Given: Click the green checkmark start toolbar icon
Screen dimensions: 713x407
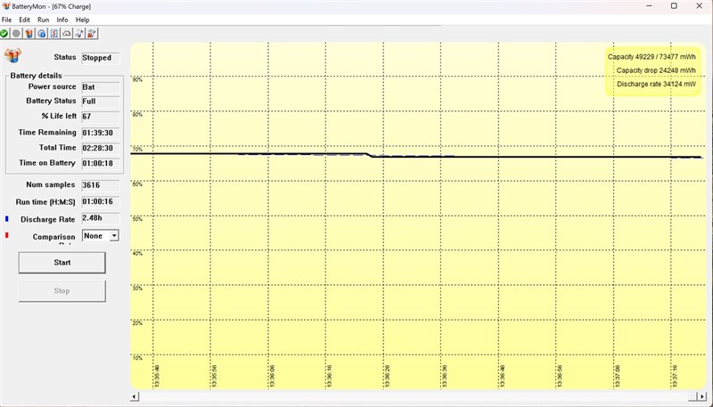Looking at the screenshot, I should coord(4,33).
